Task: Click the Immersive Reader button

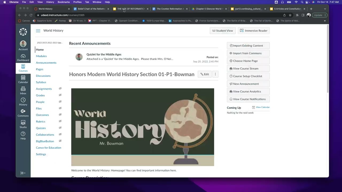Action: [x=254, y=31]
